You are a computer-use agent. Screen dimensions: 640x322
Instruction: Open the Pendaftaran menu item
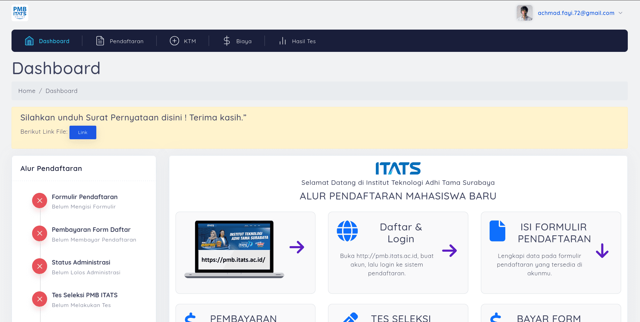click(x=120, y=41)
